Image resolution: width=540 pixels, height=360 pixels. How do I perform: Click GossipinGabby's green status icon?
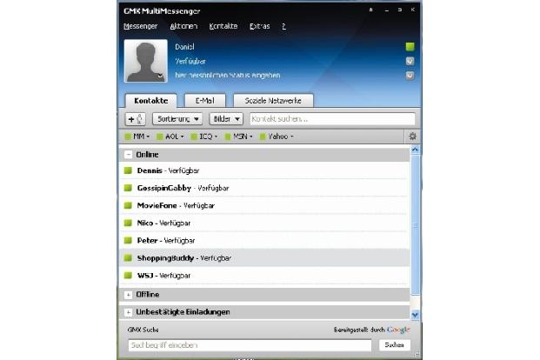click(128, 188)
